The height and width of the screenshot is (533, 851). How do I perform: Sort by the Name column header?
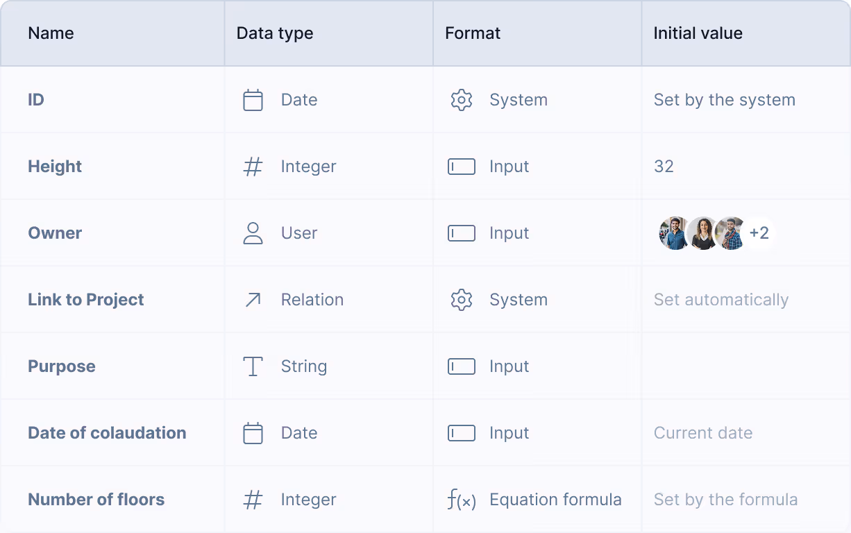click(x=51, y=33)
